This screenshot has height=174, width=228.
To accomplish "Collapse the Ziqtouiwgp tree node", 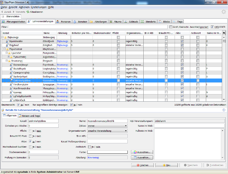I will coord(3,37).
